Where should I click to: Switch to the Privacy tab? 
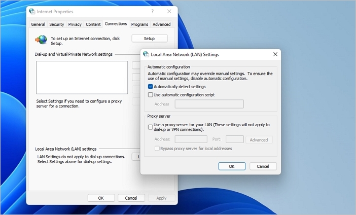click(x=75, y=24)
